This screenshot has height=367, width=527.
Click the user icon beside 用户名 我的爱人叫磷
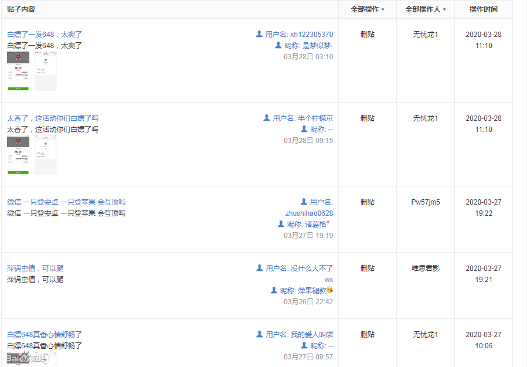(260, 335)
